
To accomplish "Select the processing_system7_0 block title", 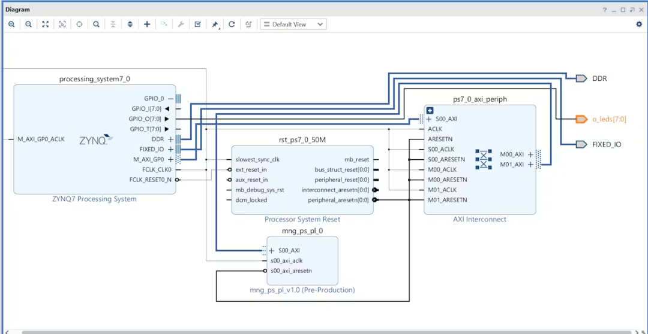I will point(95,79).
